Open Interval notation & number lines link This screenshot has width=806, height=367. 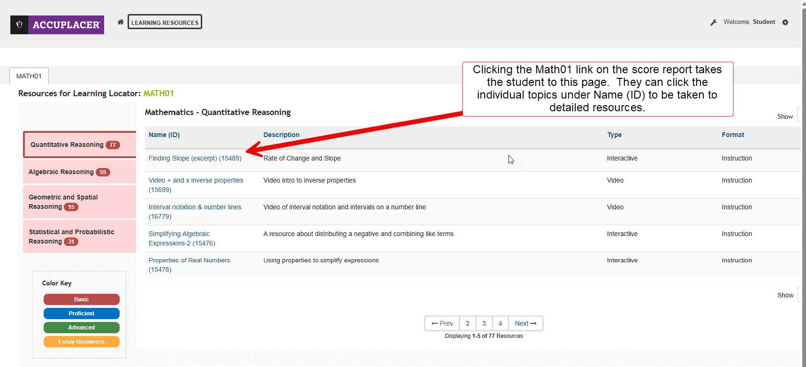click(x=195, y=207)
